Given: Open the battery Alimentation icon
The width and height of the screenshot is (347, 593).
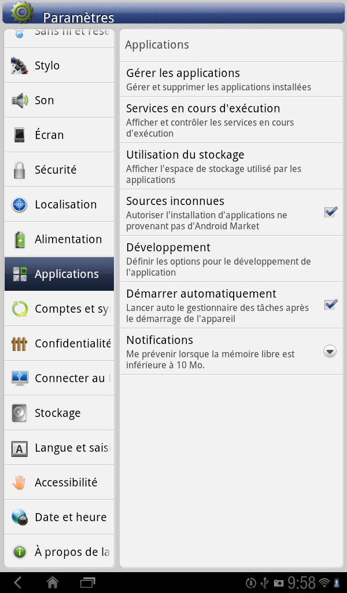Looking at the screenshot, I should (19, 239).
